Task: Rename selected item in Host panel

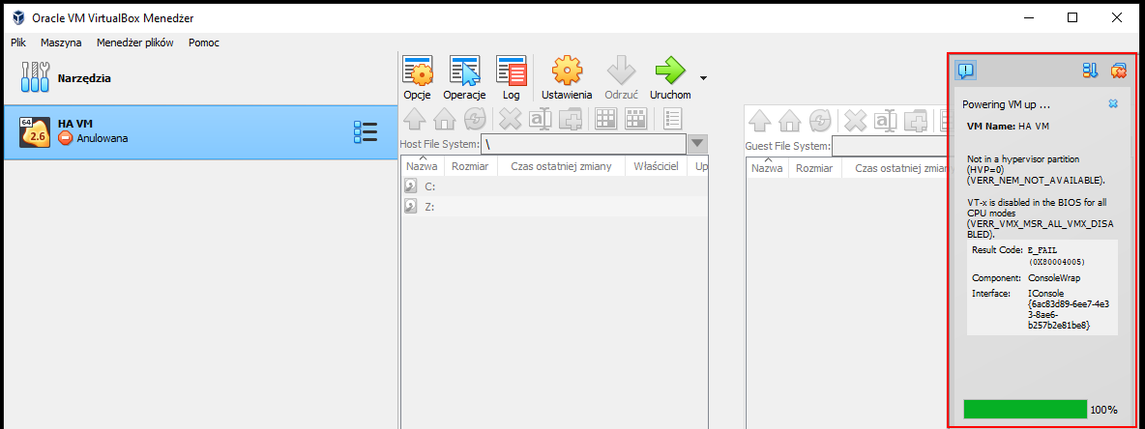Action: coord(540,119)
